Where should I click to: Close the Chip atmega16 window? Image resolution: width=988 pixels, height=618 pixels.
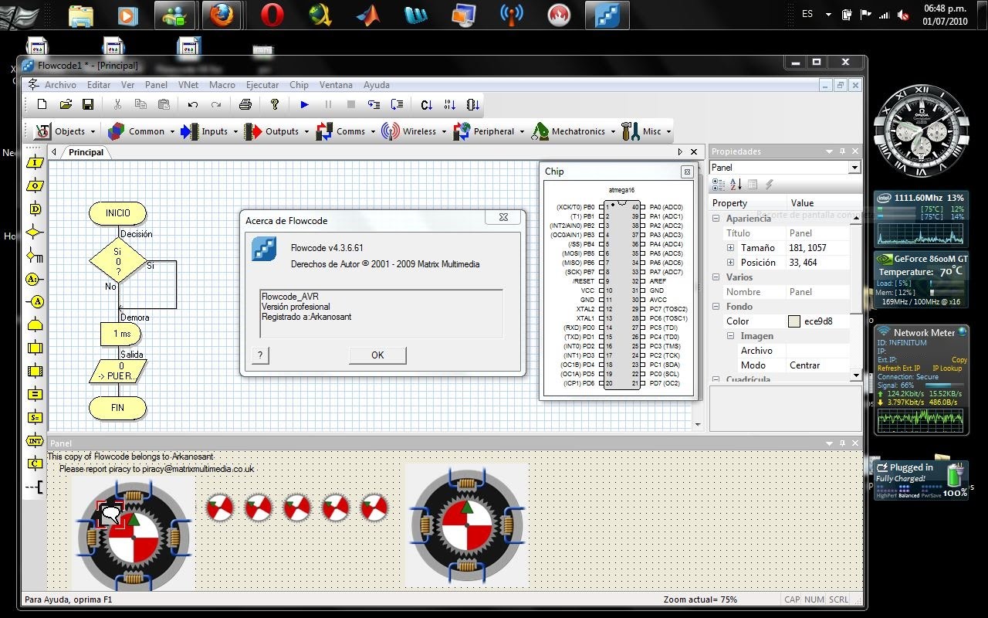tap(687, 172)
